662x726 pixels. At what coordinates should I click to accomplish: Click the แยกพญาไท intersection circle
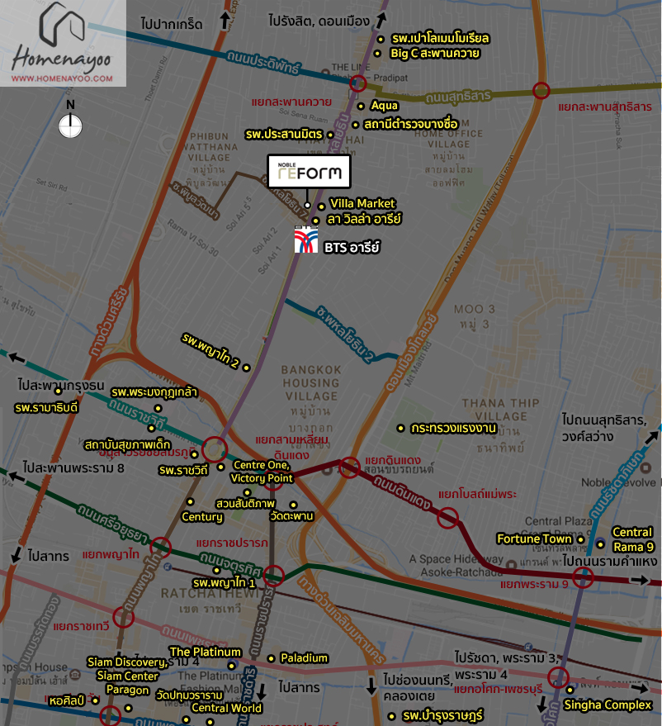coord(160,548)
